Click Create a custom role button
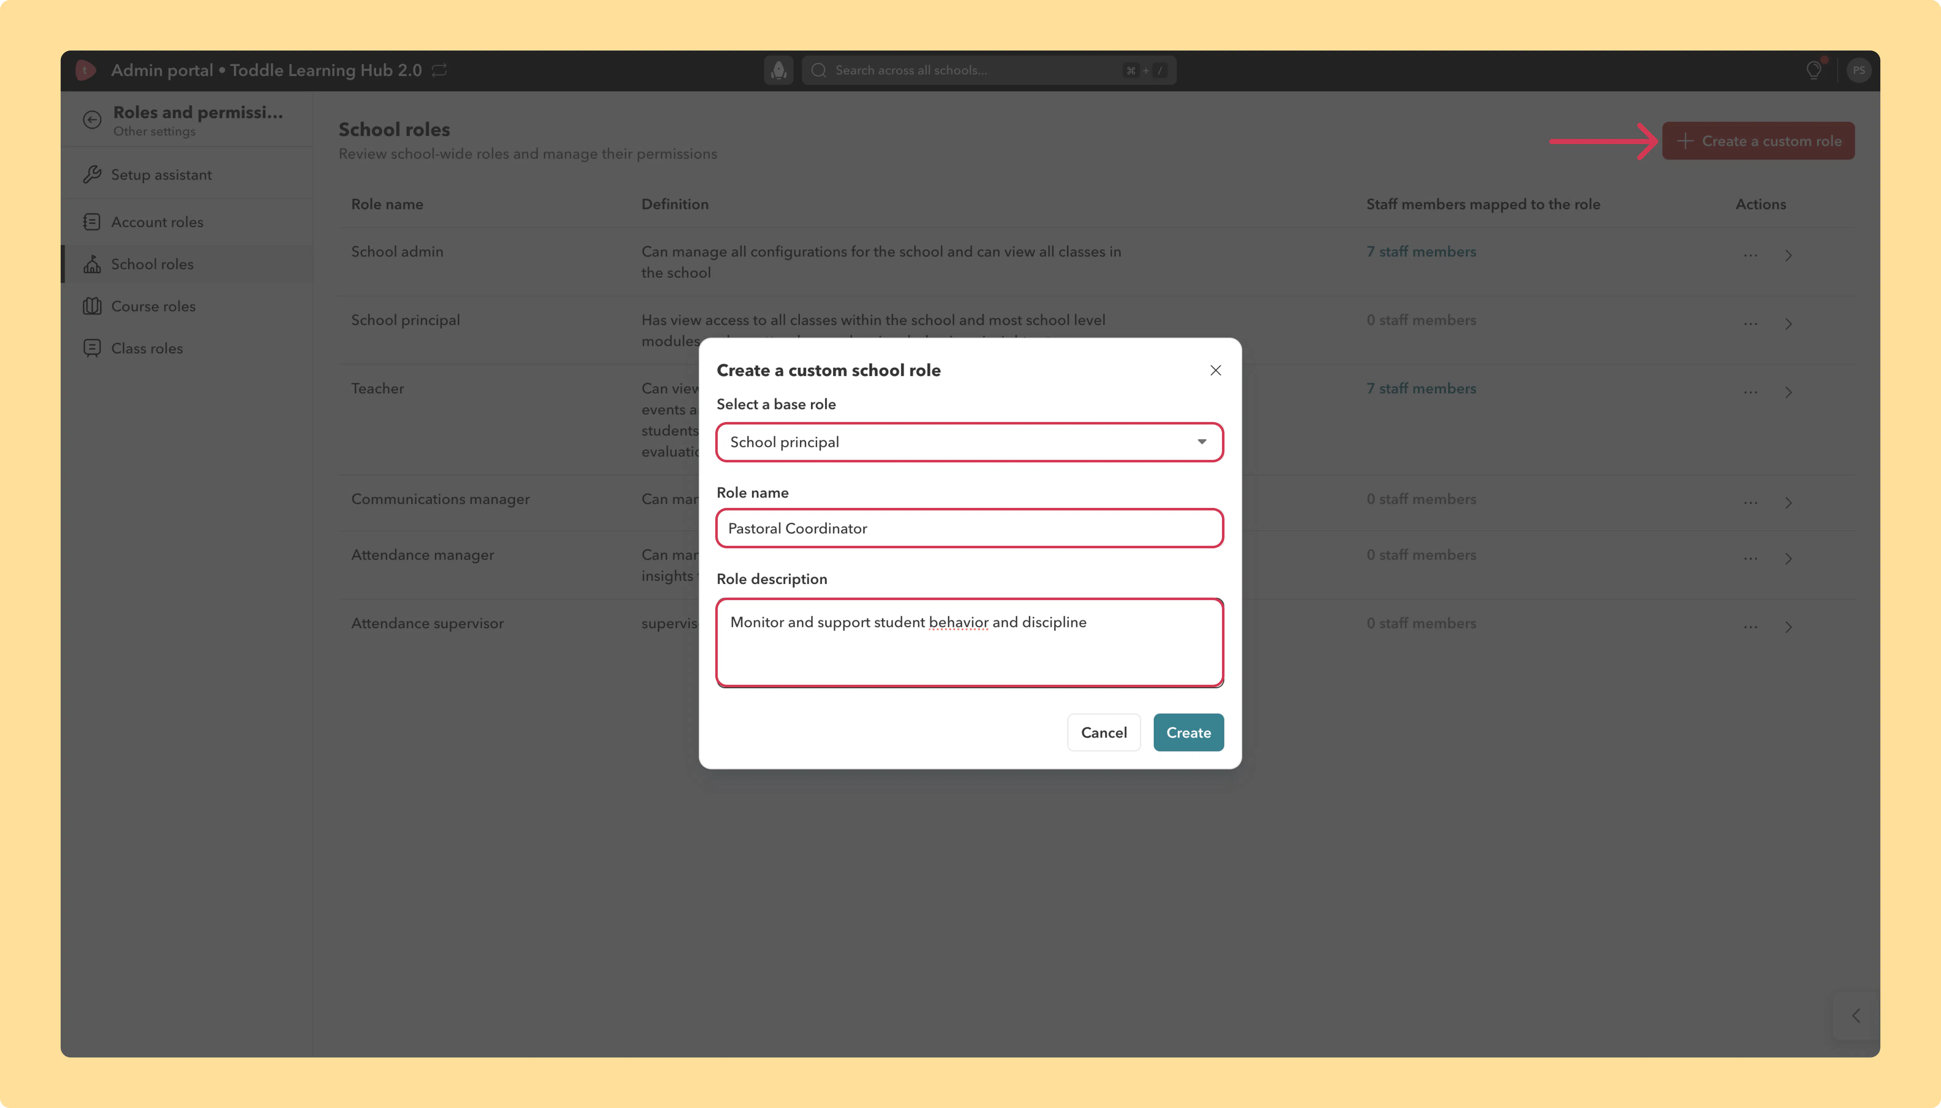Image resolution: width=1941 pixels, height=1108 pixels. pos(1758,141)
